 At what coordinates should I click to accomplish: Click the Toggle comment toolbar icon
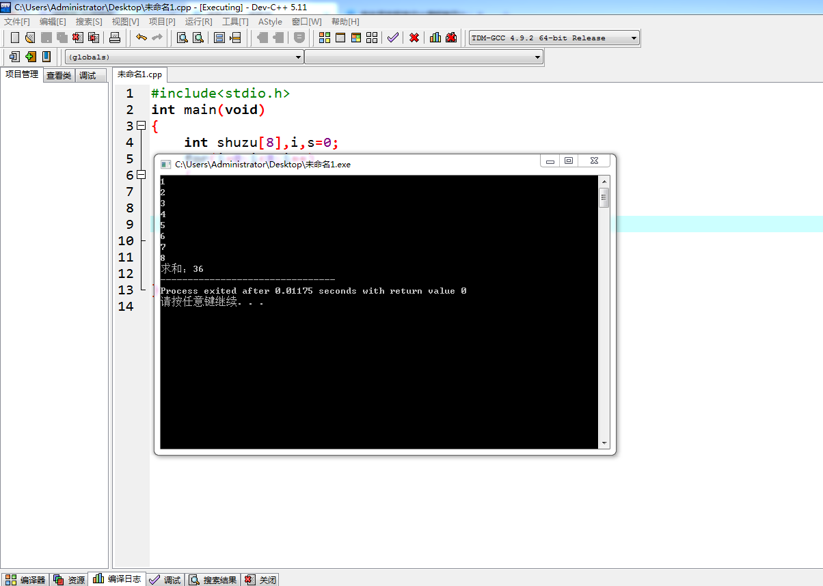pyautogui.click(x=299, y=38)
